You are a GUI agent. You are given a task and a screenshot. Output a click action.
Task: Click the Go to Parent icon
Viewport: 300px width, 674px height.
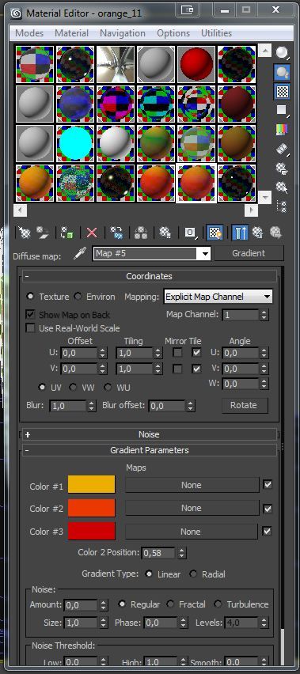click(x=258, y=233)
